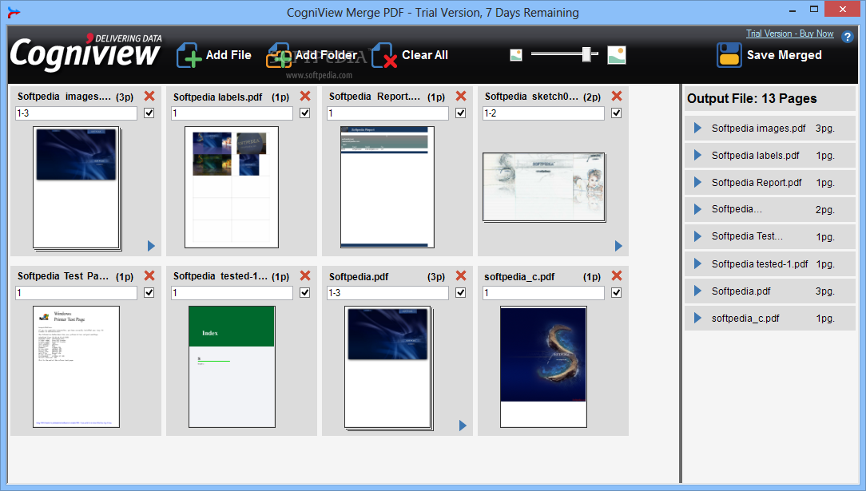
Task: Select Softpedia sketch thumbnail
Action: (x=544, y=187)
